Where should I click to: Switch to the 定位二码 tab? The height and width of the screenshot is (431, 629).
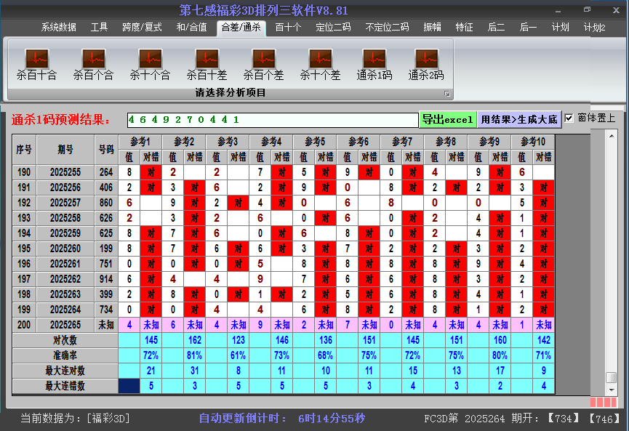coord(333,28)
